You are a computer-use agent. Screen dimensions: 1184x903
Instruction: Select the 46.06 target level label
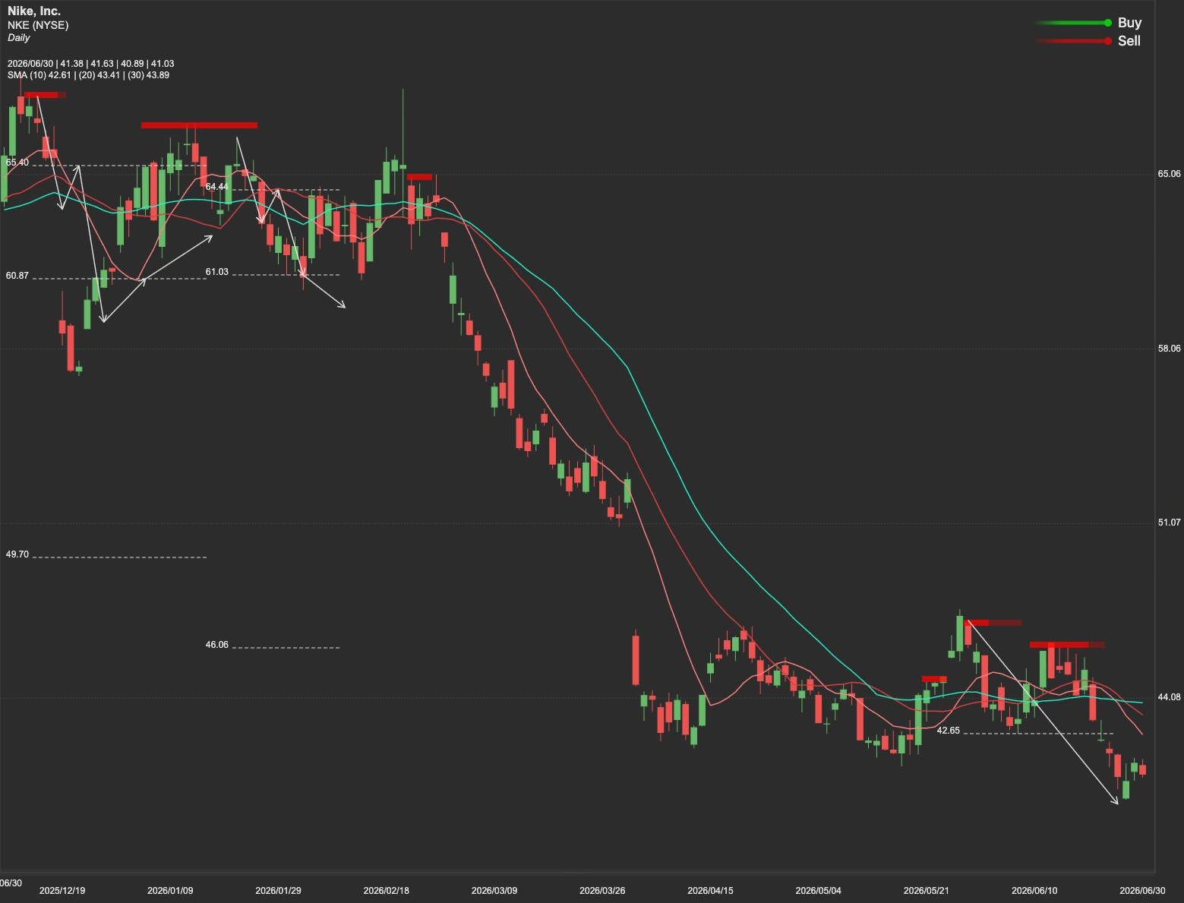217,645
